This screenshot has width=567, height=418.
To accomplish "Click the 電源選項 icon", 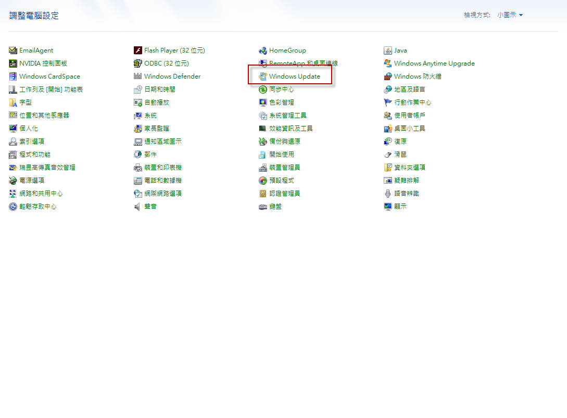I will pyautogui.click(x=13, y=181).
